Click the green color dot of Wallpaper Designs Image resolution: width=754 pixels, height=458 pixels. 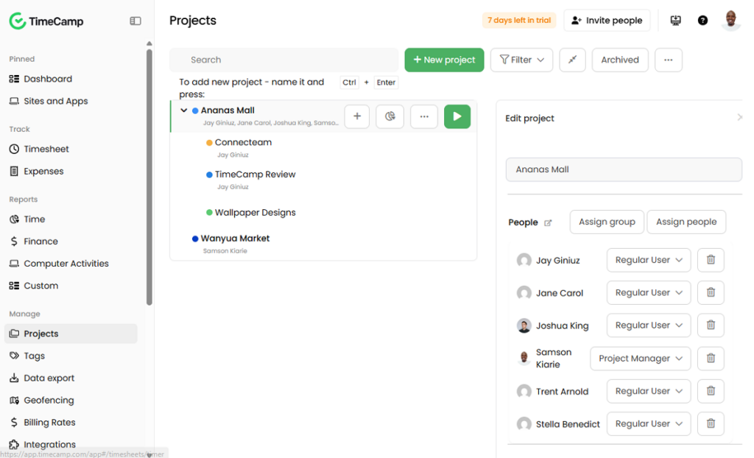click(x=209, y=213)
